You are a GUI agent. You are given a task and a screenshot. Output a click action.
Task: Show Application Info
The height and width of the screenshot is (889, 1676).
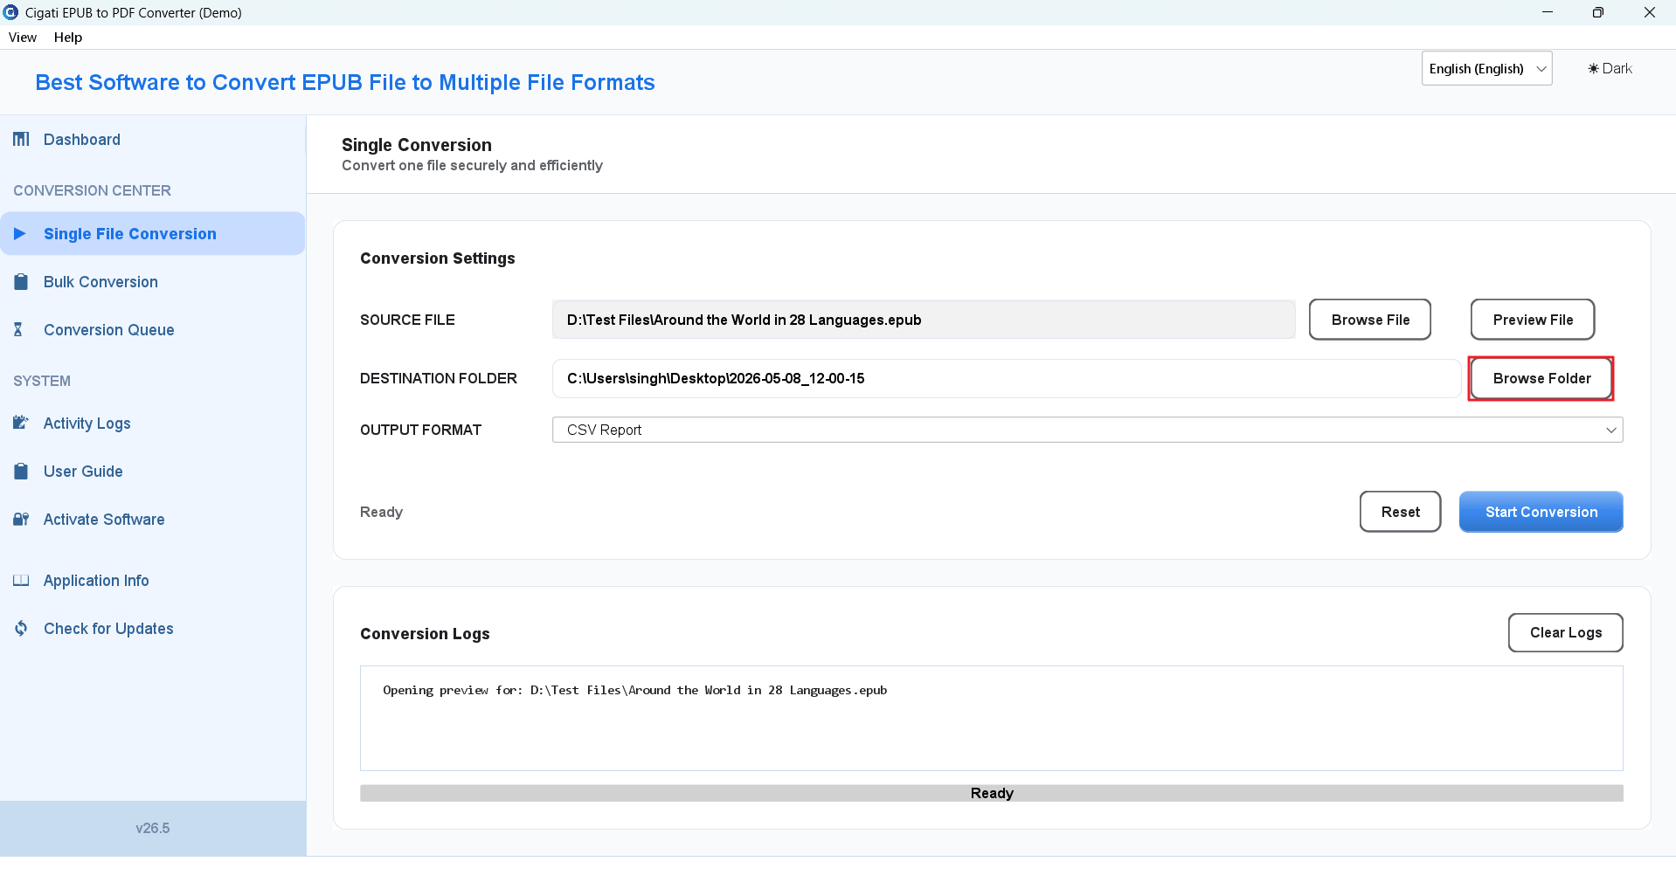coord(153,581)
